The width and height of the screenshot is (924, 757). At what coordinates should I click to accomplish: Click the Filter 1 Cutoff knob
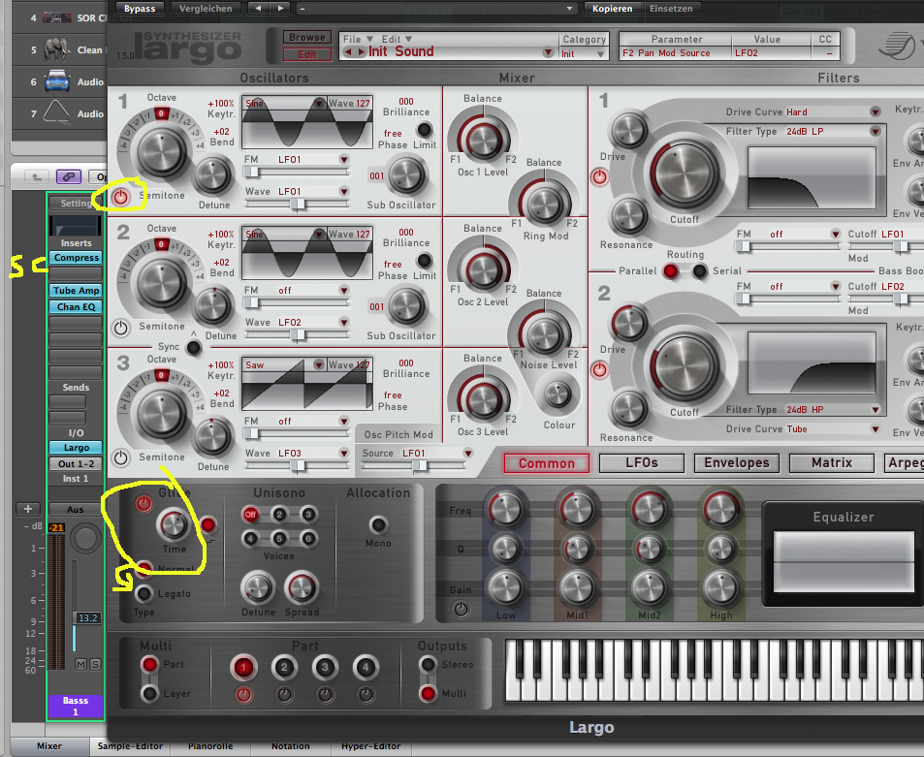tap(685, 174)
